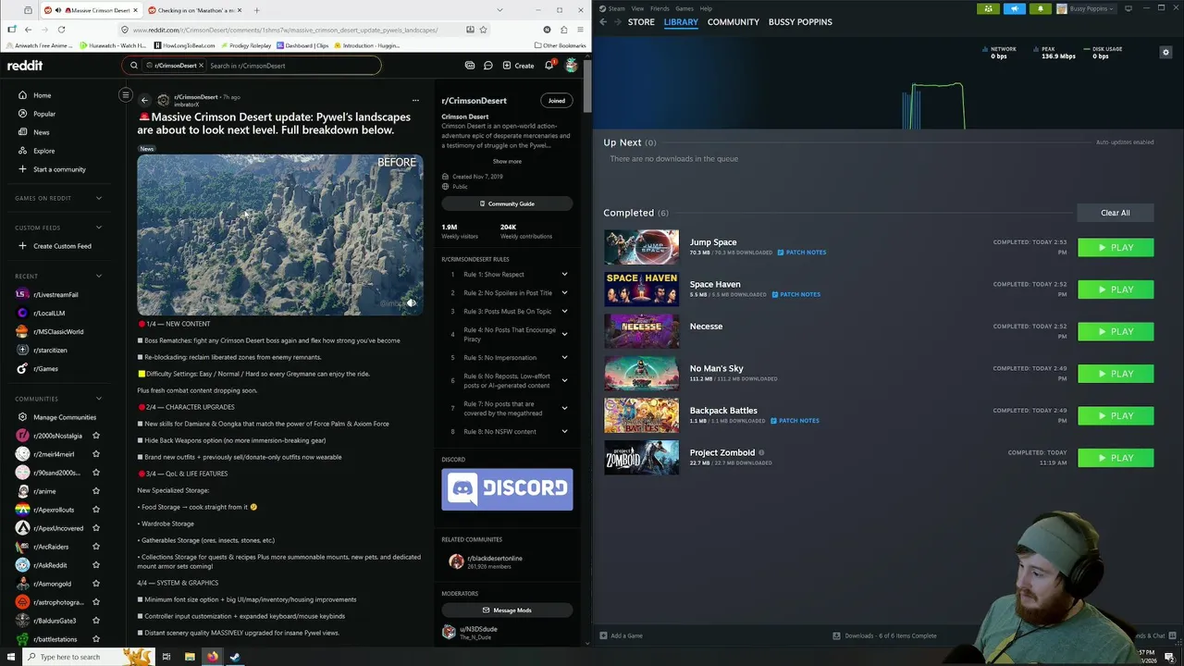The height and width of the screenshot is (666, 1184).
Task: Favorite r/2meirl4meirl with star
Action: point(96,454)
